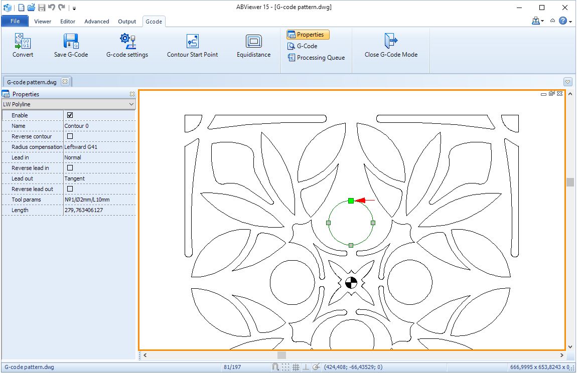The height and width of the screenshot is (373, 577).
Task: Click the Lead out value Tangent
Action: click(x=99, y=178)
